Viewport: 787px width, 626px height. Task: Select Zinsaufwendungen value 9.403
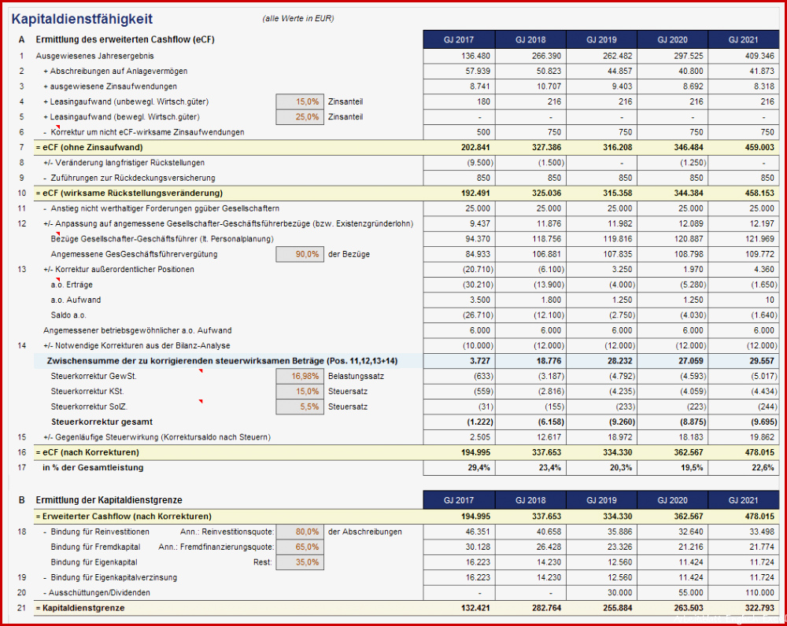(601, 87)
